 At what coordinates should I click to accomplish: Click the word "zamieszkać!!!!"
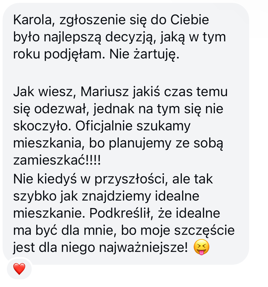57,161
